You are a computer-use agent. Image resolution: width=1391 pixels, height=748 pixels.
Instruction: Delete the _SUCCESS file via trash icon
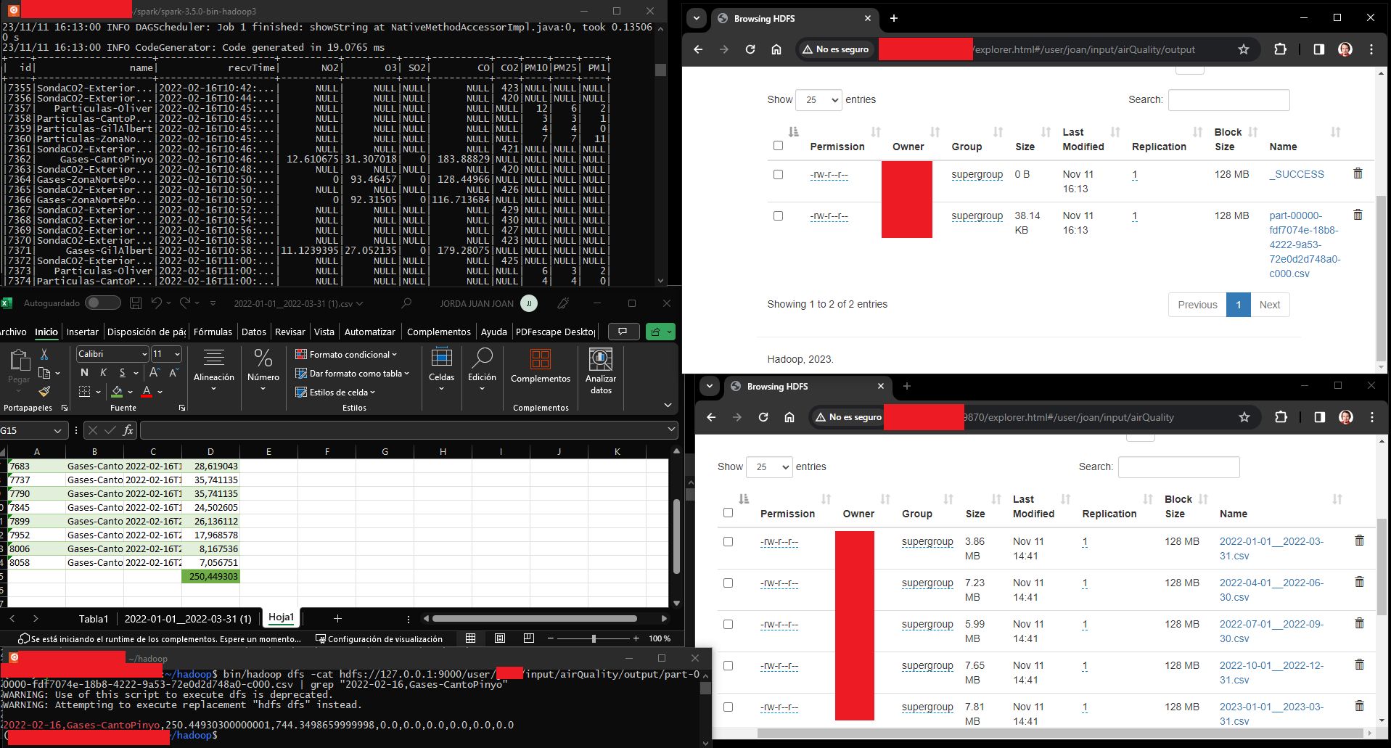(1358, 174)
